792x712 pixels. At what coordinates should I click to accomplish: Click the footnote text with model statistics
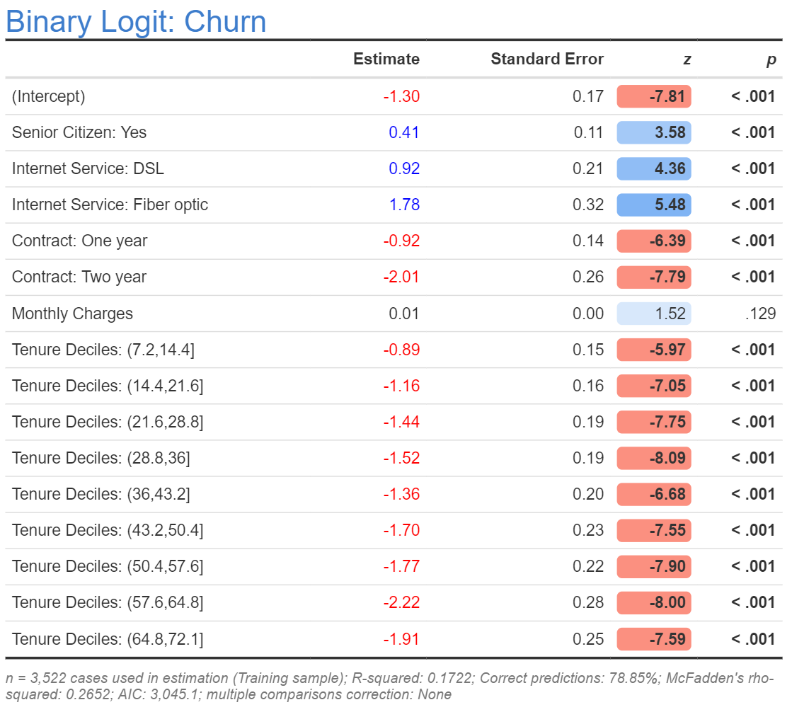click(389, 686)
